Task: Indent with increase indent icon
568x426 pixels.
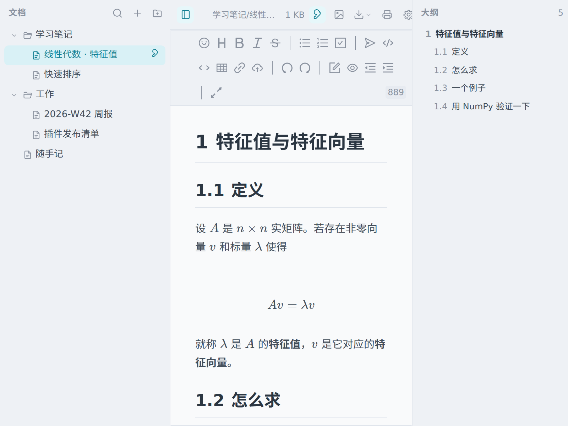Action: [x=388, y=68]
